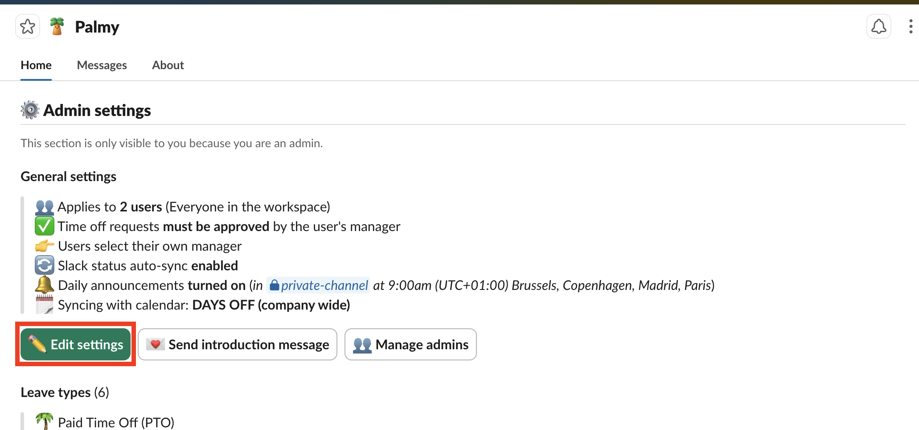Screen dimensions: 919x430
Task: Star the Palmy app
Action: coord(28,27)
